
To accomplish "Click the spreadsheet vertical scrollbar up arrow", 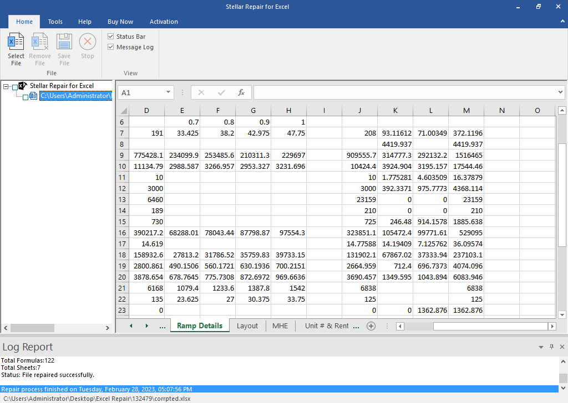I will pyautogui.click(x=562, y=110).
